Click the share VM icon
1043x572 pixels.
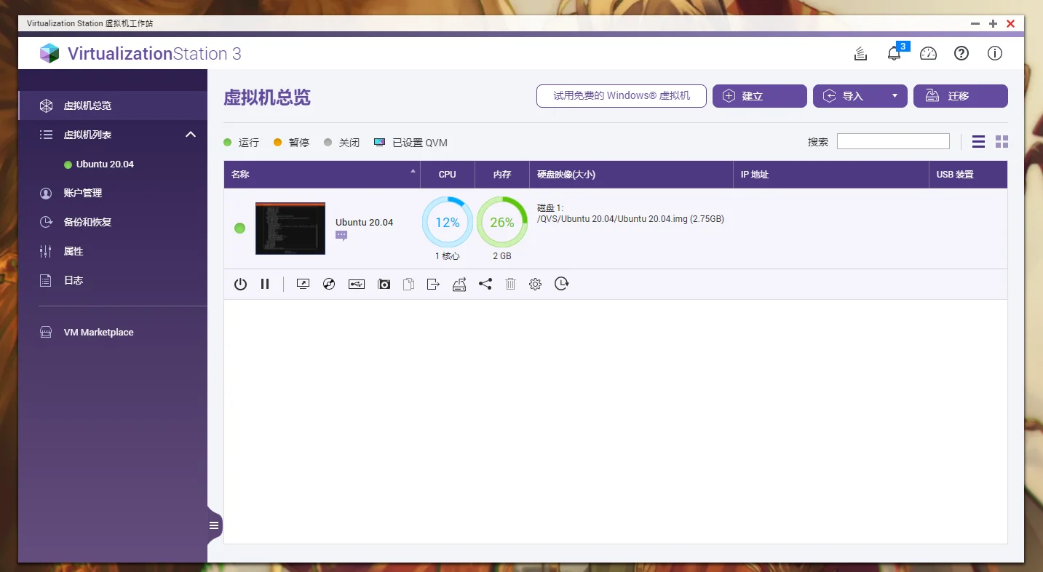(x=485, y=284)
